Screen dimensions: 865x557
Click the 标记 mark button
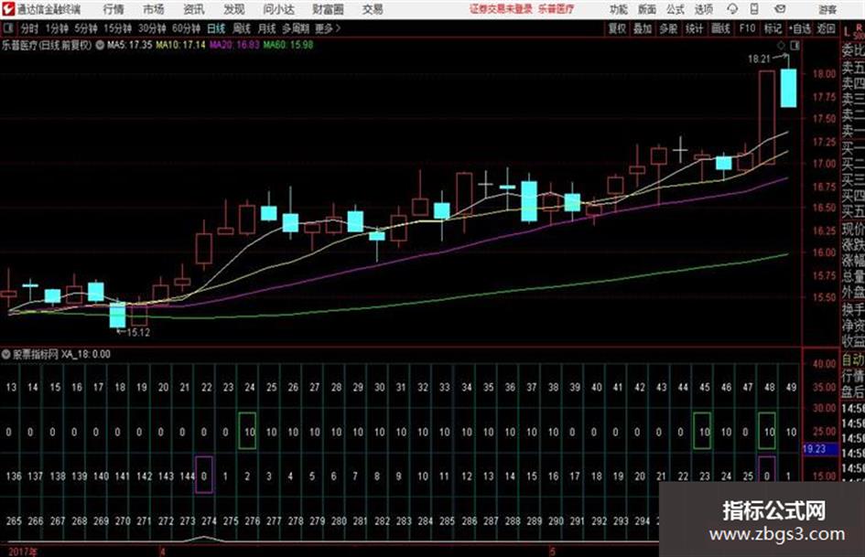(x=773, y=28)
